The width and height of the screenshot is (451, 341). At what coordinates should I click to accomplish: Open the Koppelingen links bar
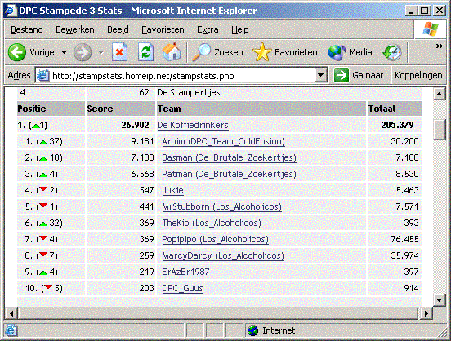coord(418,75)
